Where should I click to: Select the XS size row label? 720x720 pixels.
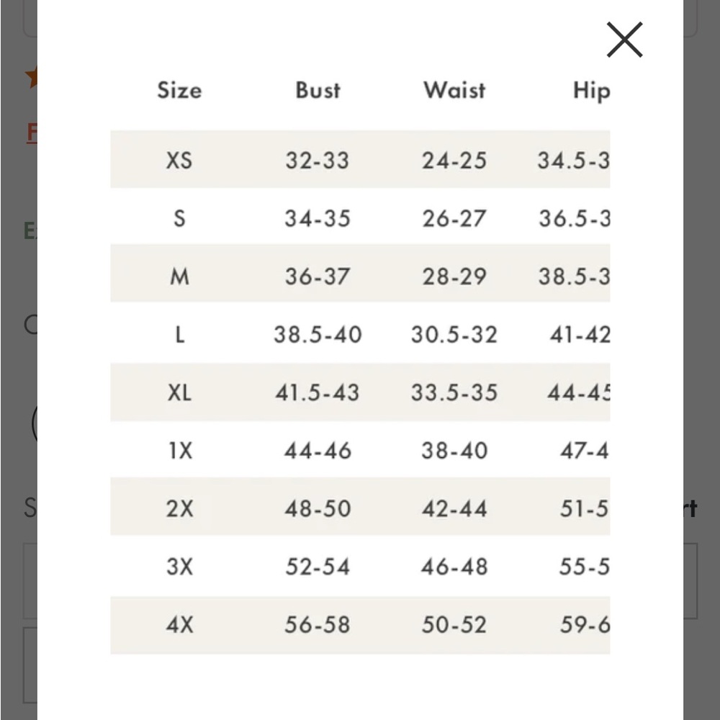[x=179, y=161]
